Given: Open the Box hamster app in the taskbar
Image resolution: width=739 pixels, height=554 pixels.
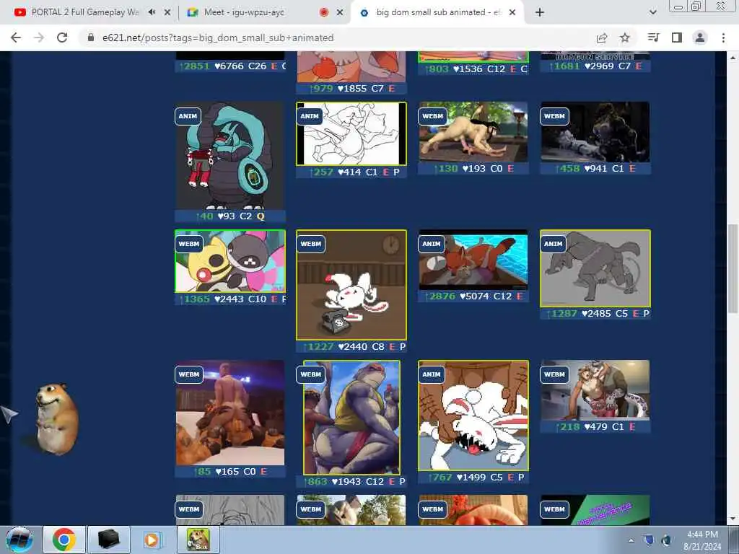Looking at the screenshot, I should click(198, 540).
